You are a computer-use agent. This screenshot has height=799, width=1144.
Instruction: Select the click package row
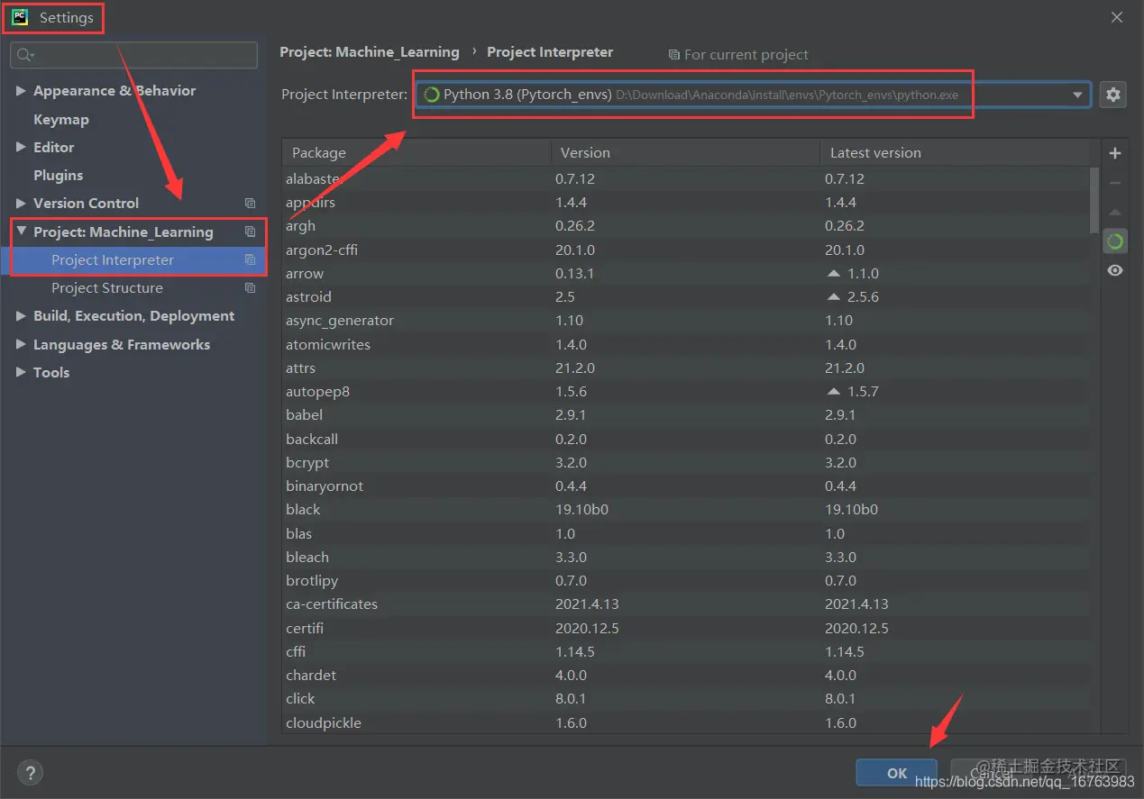(x=685, y=699)
